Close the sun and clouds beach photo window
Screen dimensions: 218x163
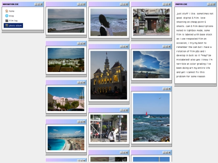(x=169, y=47)
